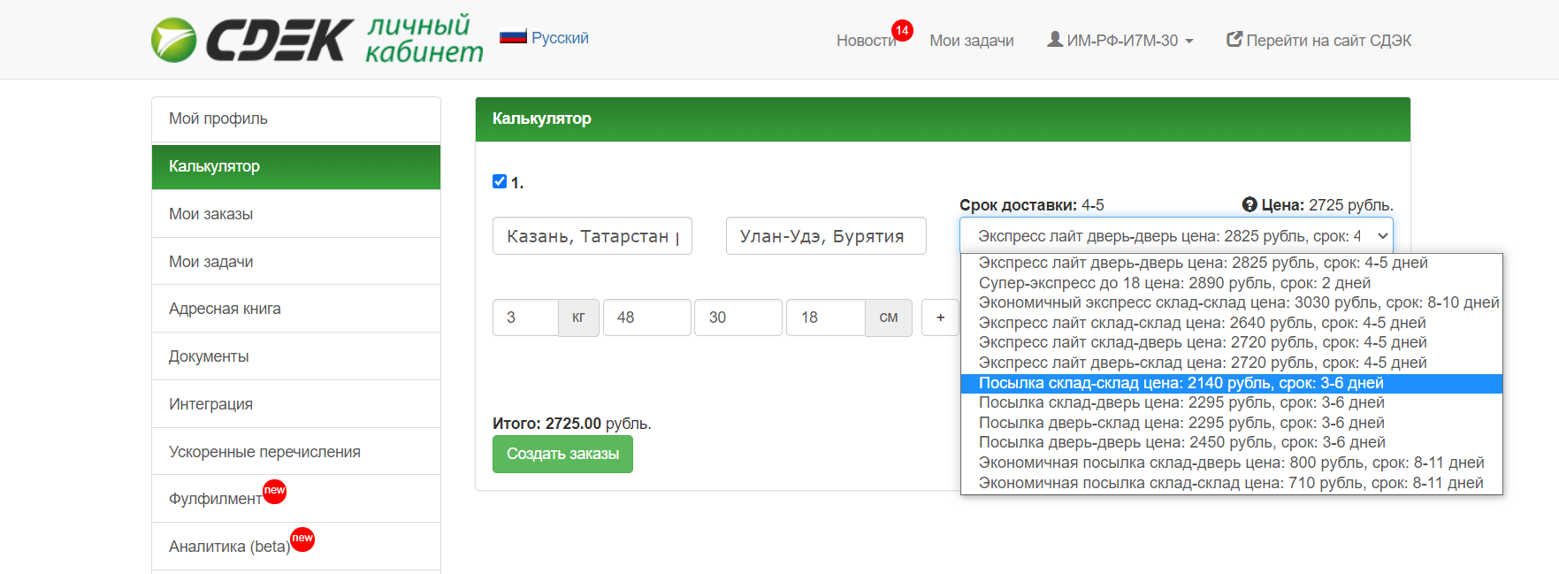Click the Цена: 2725 рубль text
The image size is (1559, 574).
tap(1326, 205)
